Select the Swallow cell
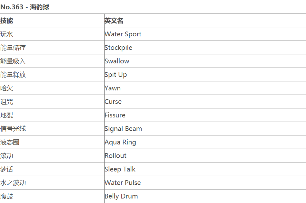 117,61
